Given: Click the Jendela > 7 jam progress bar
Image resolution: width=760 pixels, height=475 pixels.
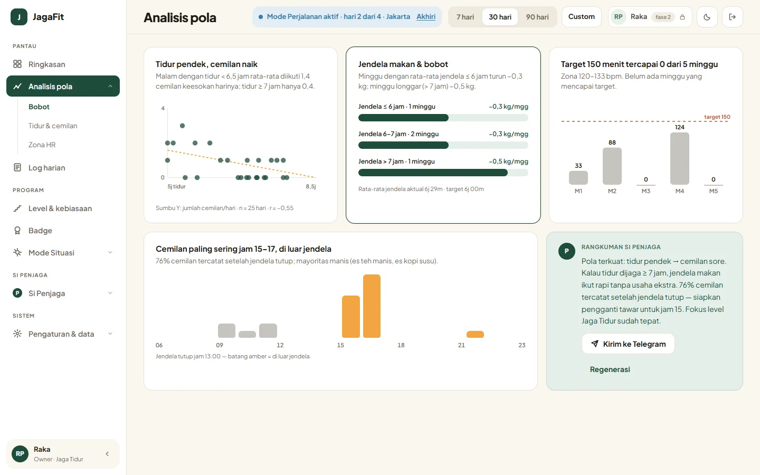Looking at the screenshot, I should [x=443, y=173].
